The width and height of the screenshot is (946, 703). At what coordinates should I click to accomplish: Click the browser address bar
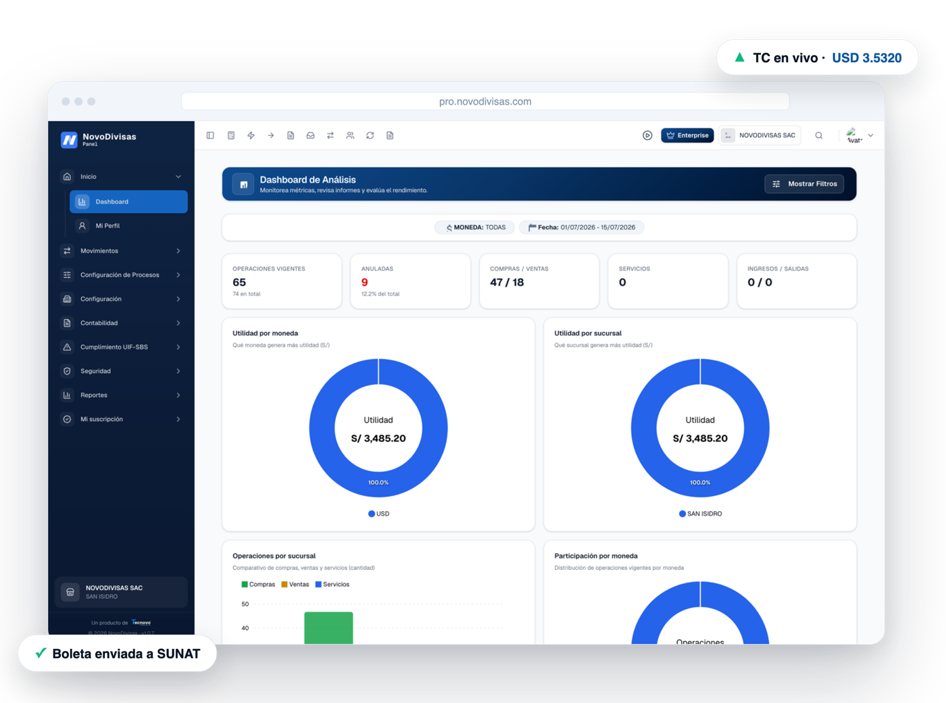(x=485, y=101)
